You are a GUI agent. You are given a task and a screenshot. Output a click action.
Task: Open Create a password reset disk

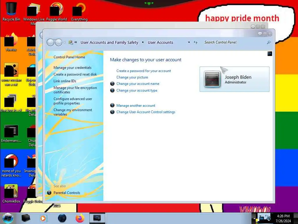pos(75,74)
